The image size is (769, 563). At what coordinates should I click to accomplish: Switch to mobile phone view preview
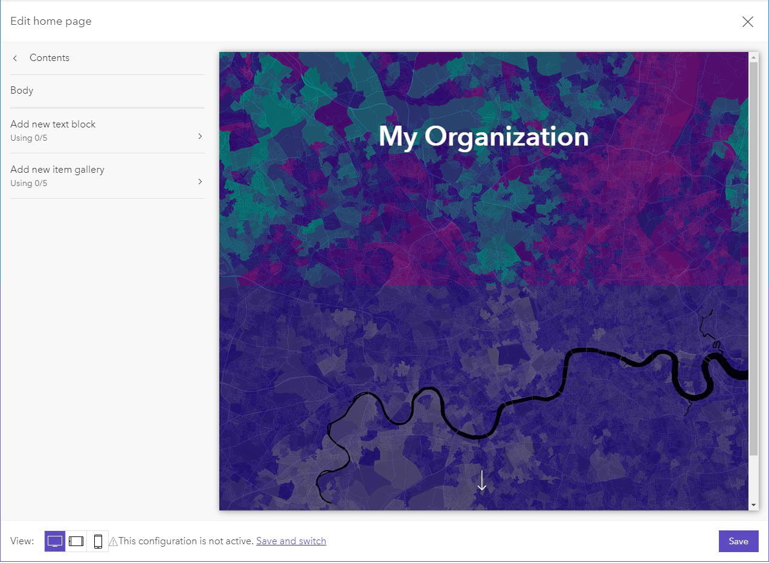pos(98,541)
